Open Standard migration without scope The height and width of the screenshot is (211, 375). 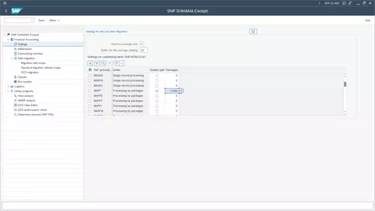pos(40,68)
